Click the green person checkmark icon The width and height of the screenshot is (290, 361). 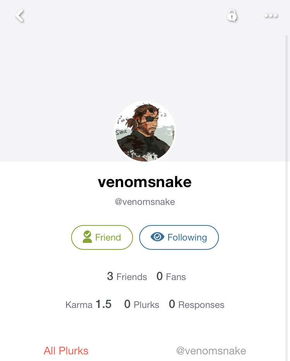coord(87,237)
